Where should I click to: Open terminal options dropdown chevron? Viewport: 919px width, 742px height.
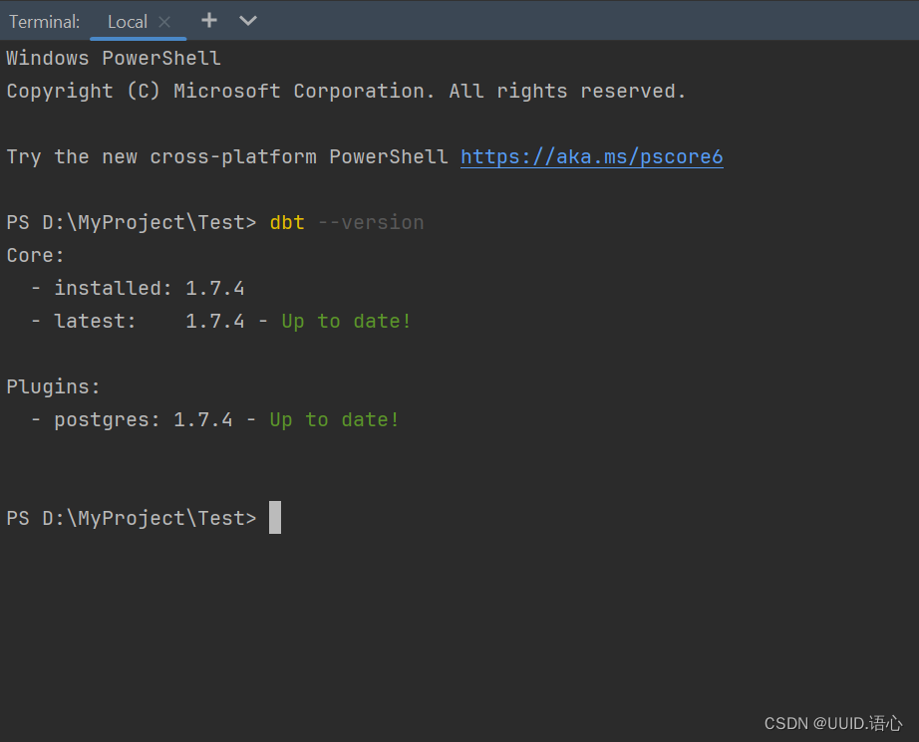point(248,21)
